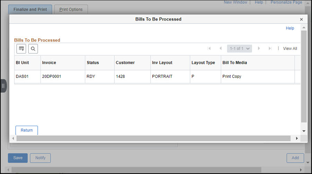Switch to Finalize and Print tab

(x=30, y=9)
